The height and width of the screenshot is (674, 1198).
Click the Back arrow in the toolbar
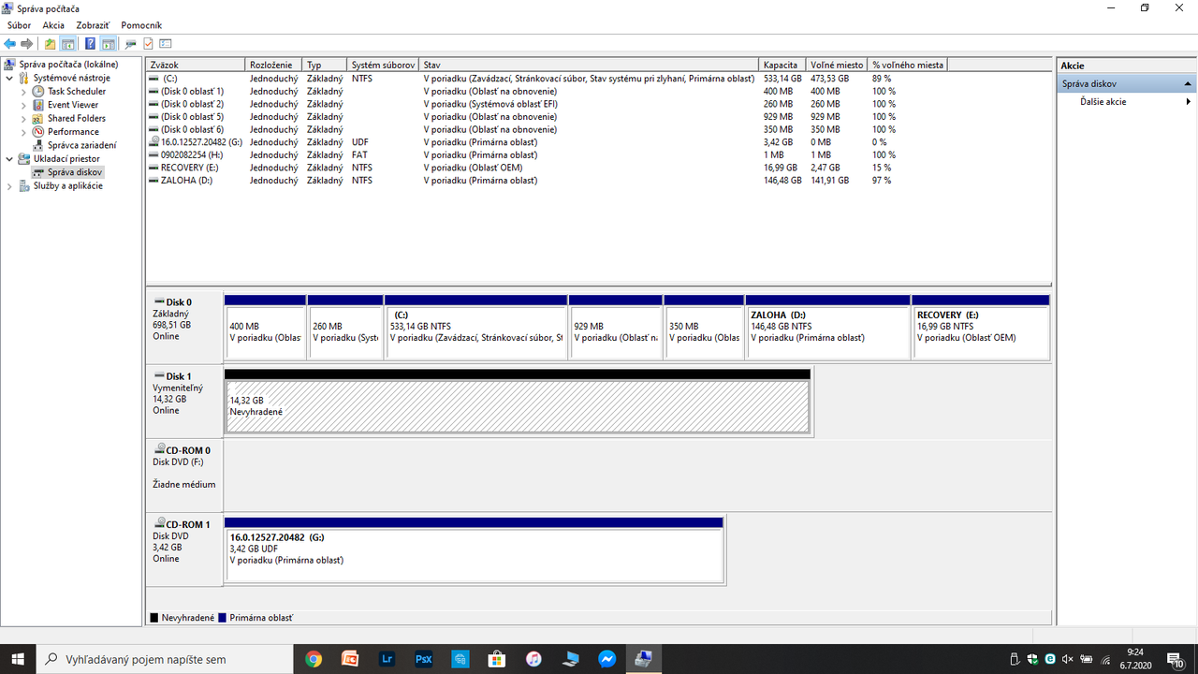[9, 44]
